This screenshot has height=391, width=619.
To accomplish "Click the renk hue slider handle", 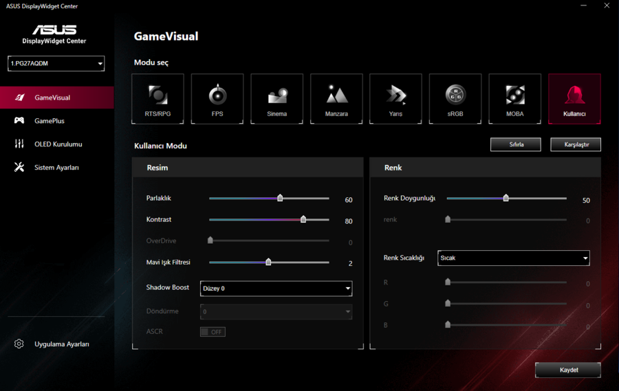I will point(448,219).
